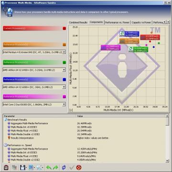This screenshot has height=172, width=172.
Task: Click the magenta Reference Processor color swatch
Action: pyautogui.click(x=64, y=97)
